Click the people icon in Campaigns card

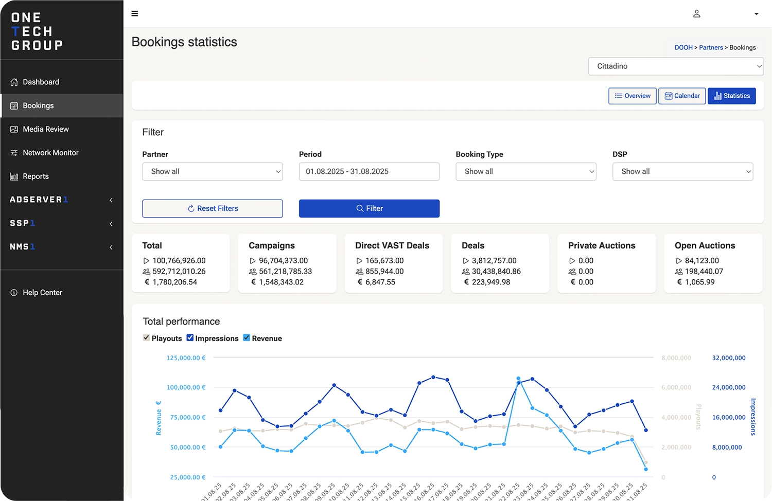(x=253, y=272)
